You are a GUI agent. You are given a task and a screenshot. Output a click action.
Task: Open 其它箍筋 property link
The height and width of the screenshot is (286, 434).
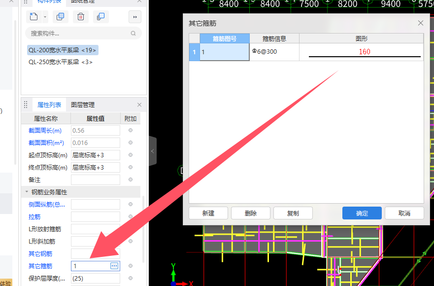pyautogui.click(x=40, y=266)
